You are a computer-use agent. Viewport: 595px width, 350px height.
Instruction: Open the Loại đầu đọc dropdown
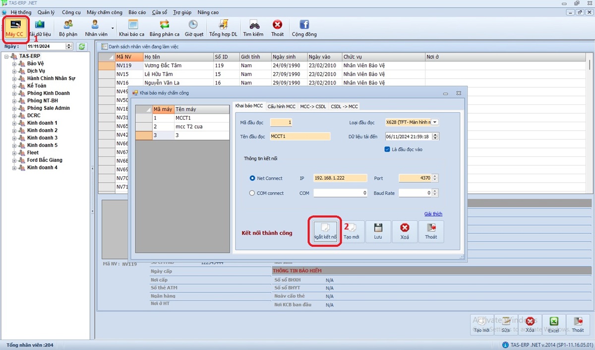pyautogui.click(x=435, y=122)
